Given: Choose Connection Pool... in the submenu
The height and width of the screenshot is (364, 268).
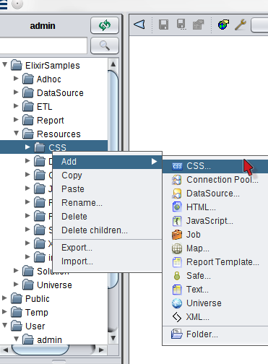Looking at the screenshot, I should [215, 180].
